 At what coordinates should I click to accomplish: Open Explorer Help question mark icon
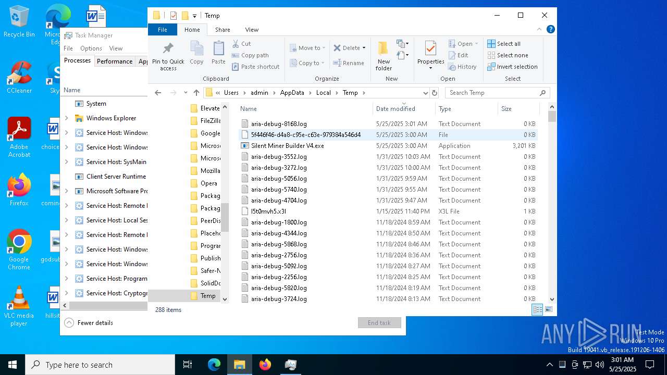(550, 30)
